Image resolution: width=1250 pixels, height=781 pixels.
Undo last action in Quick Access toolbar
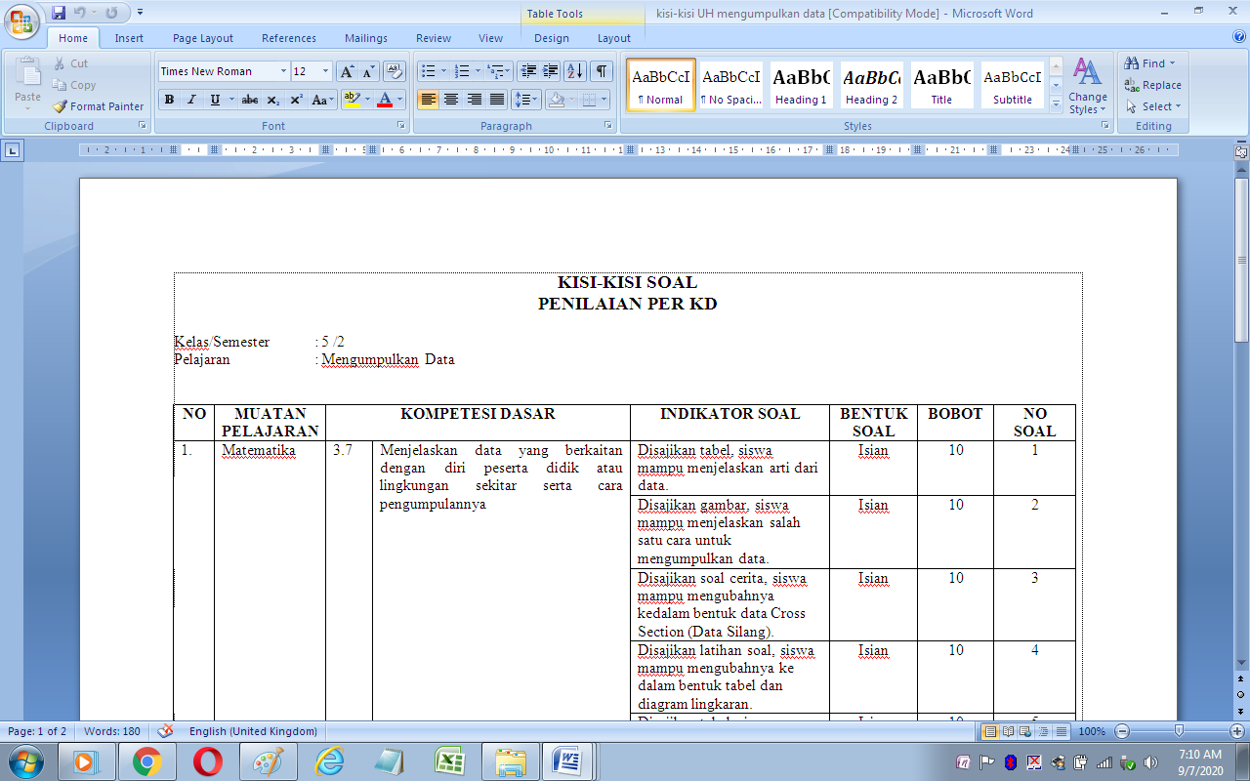coord(80,13)
